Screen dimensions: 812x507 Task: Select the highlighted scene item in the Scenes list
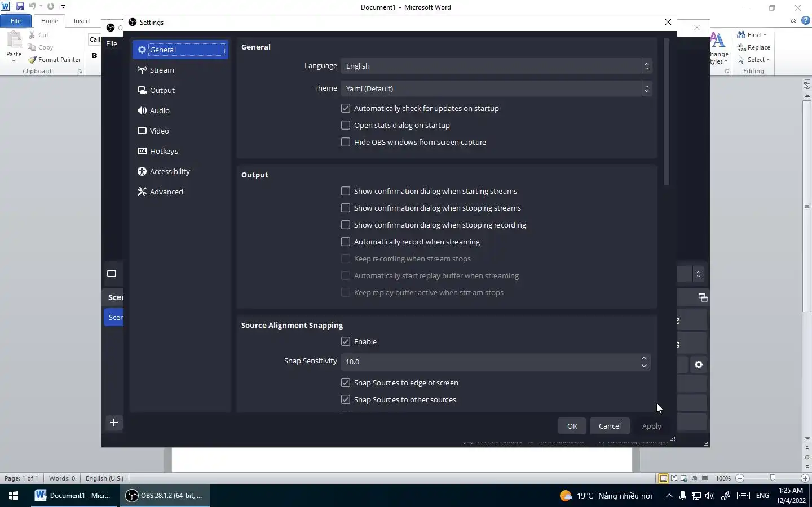tap(114, 317)
